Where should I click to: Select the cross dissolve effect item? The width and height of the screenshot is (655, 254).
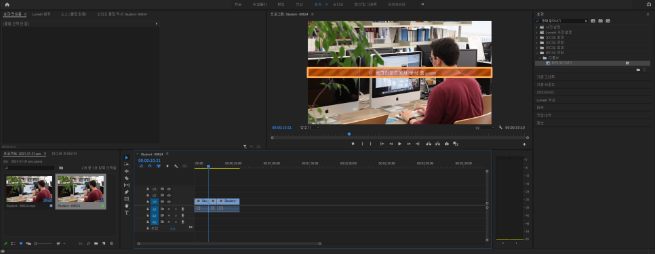(x=562, y=63)
